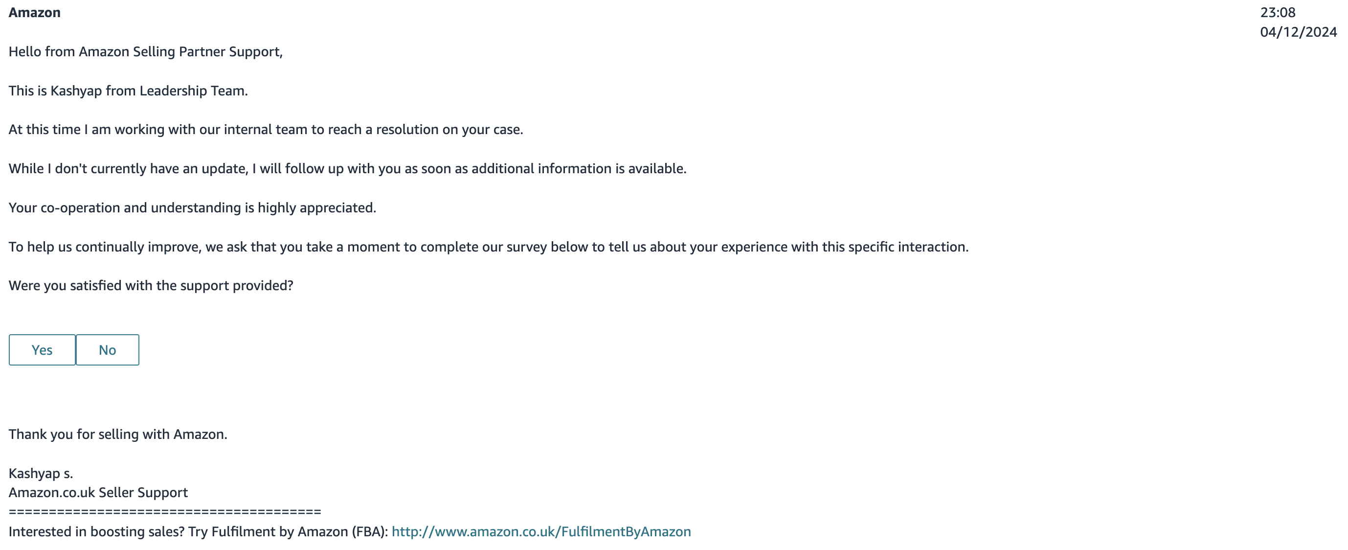Viewport: 1348px width, 550px height.
Task: Click the co-operation and understanding sentence
Action: pos(193,208)
